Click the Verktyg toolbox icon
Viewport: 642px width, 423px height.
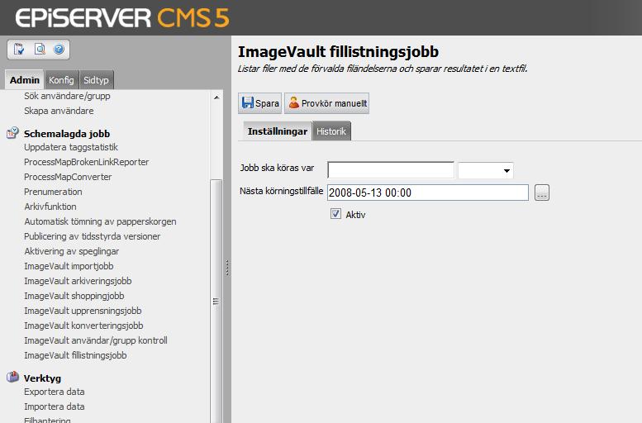pos(12,376)
